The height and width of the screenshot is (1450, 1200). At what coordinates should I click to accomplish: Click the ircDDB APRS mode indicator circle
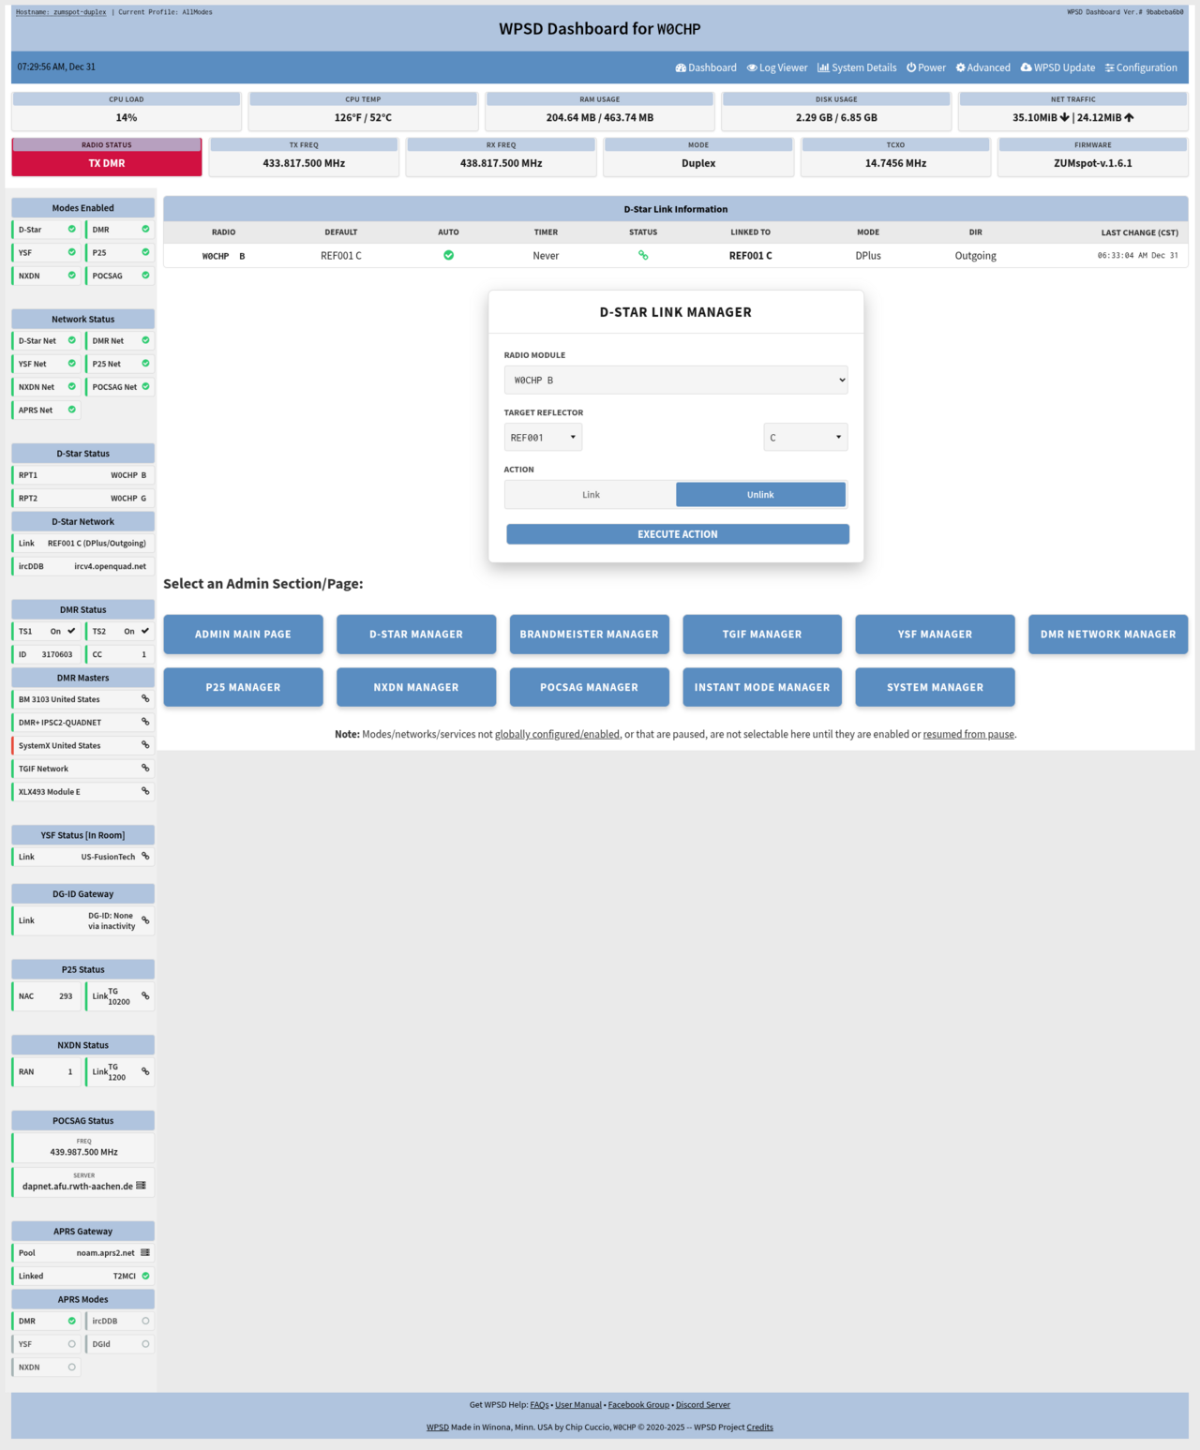tap(145, 1321)
